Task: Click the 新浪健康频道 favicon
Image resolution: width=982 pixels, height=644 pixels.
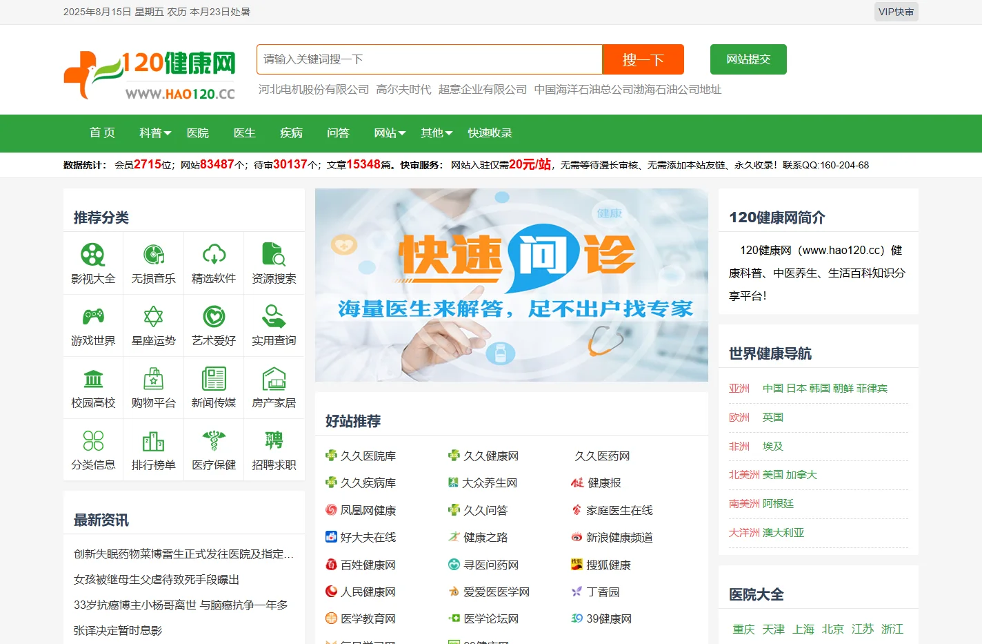Action: pyautogui.click(x=577, y=537)
